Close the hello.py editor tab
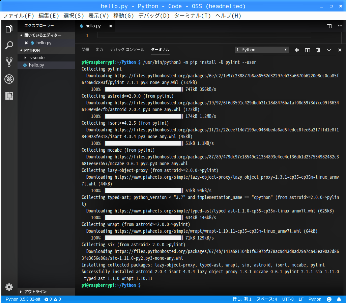 coord(111,26)
